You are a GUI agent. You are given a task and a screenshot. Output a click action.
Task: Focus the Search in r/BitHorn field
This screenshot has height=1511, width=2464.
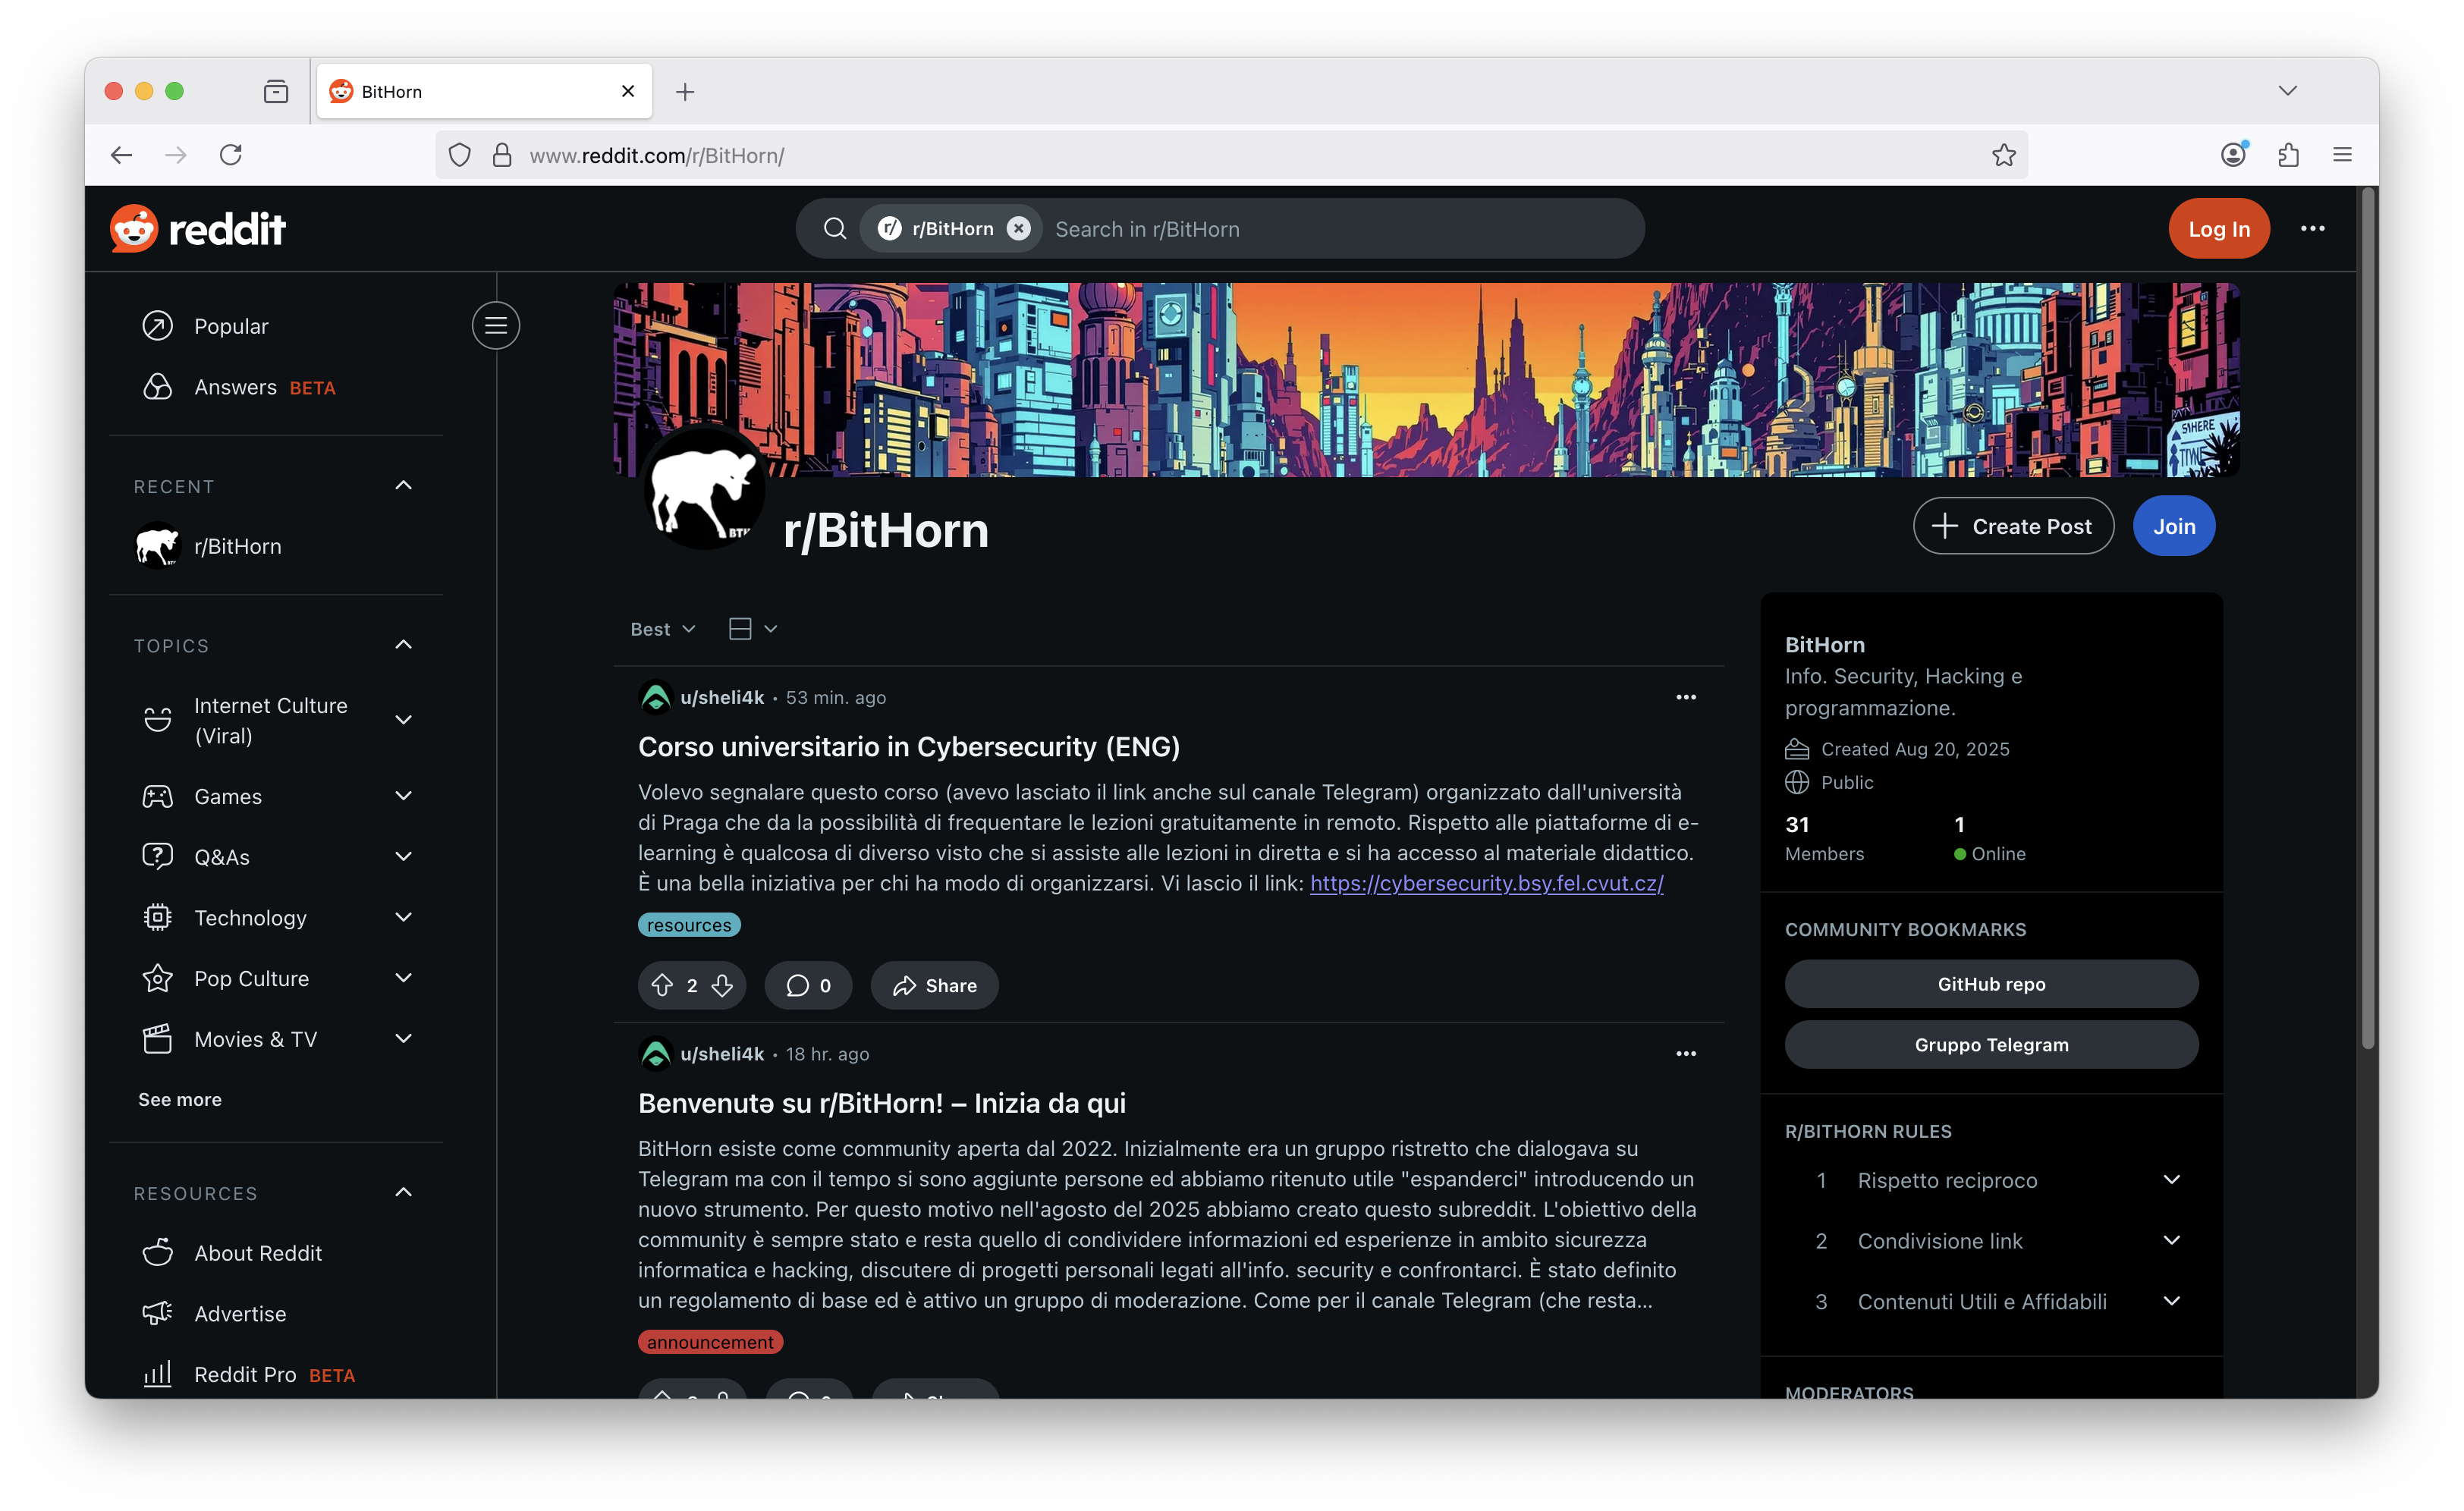click(1340, 229)
